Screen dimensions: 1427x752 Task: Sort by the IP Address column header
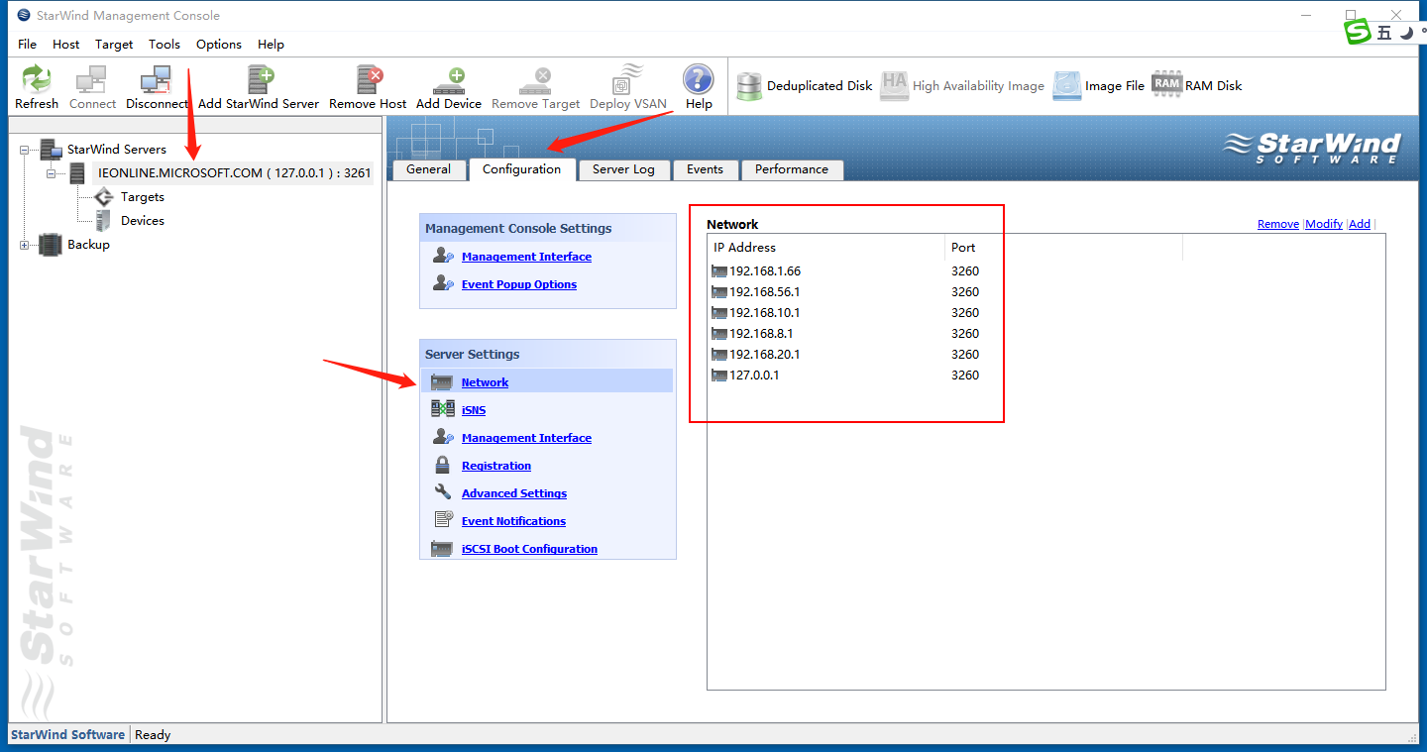[x=826, y=248]
